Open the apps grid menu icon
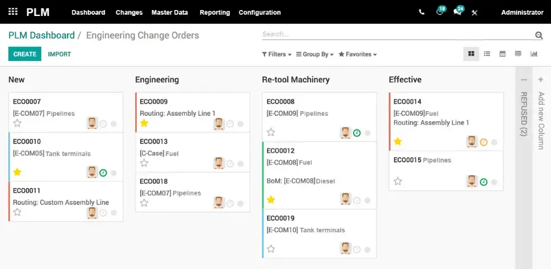551x269 pixels. [x=13, y=12]
